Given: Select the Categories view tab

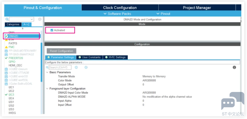Looking at the screenshot, I should click(x=13, y=24).
